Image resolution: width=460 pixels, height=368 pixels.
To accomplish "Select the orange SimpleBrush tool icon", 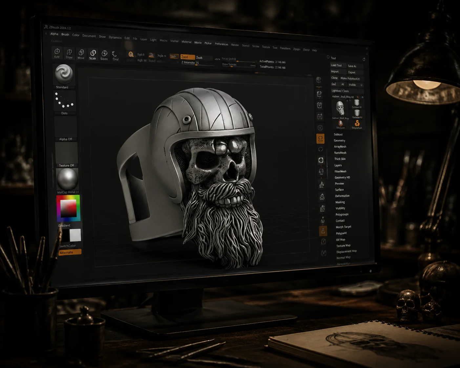I will coord(357,124).
